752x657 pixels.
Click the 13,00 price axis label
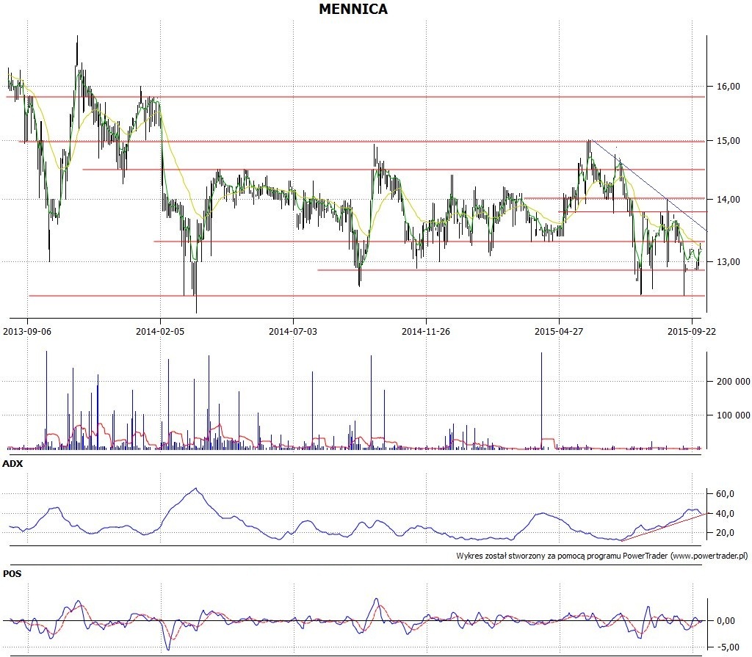(728, 262)
